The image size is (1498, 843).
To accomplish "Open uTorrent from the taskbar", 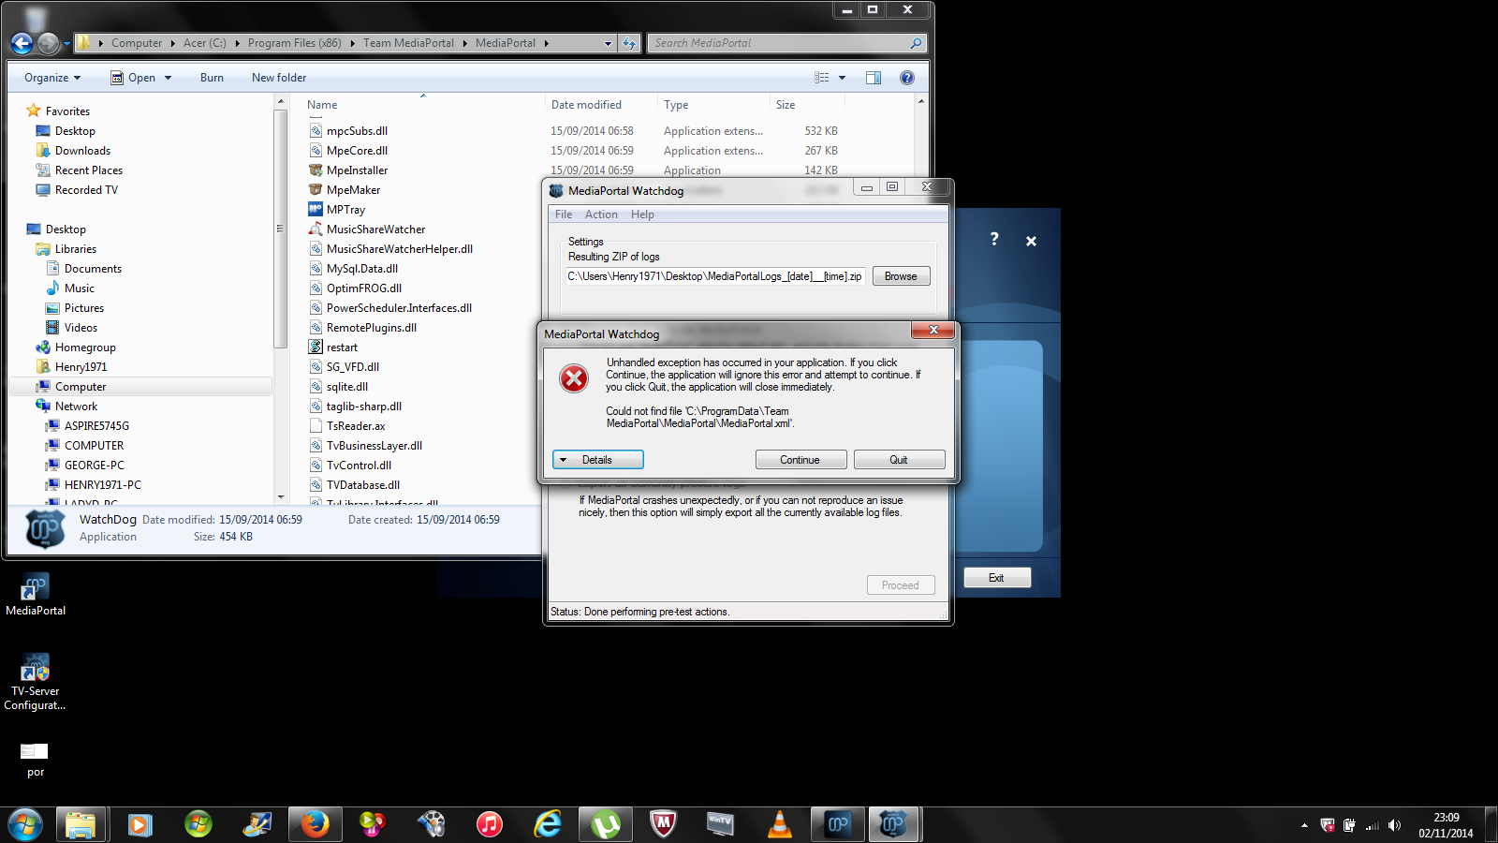I will [606, 824].
